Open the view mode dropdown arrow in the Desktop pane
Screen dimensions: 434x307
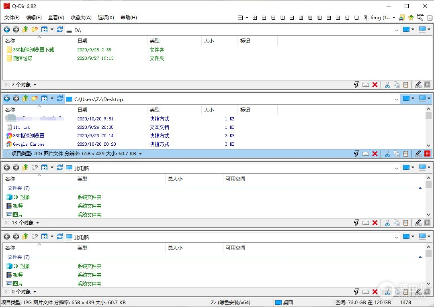click(x=52, y=99)
